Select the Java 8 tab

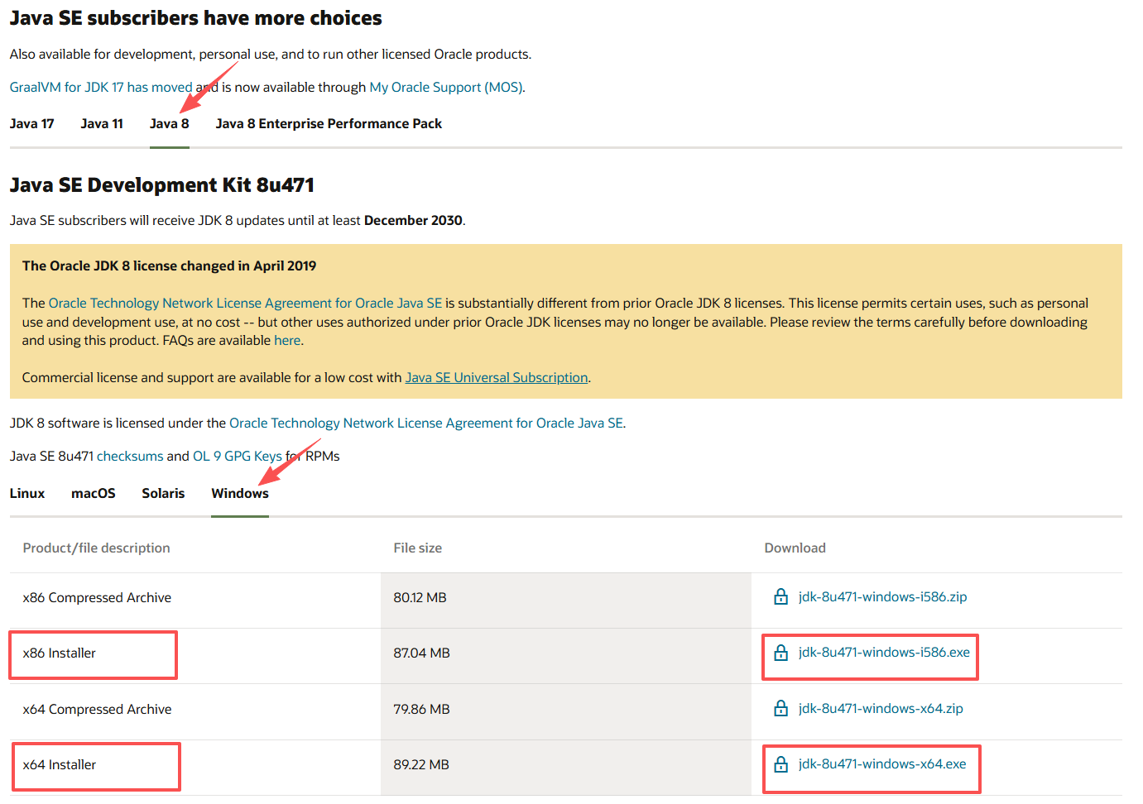click(x=170, y=123)
